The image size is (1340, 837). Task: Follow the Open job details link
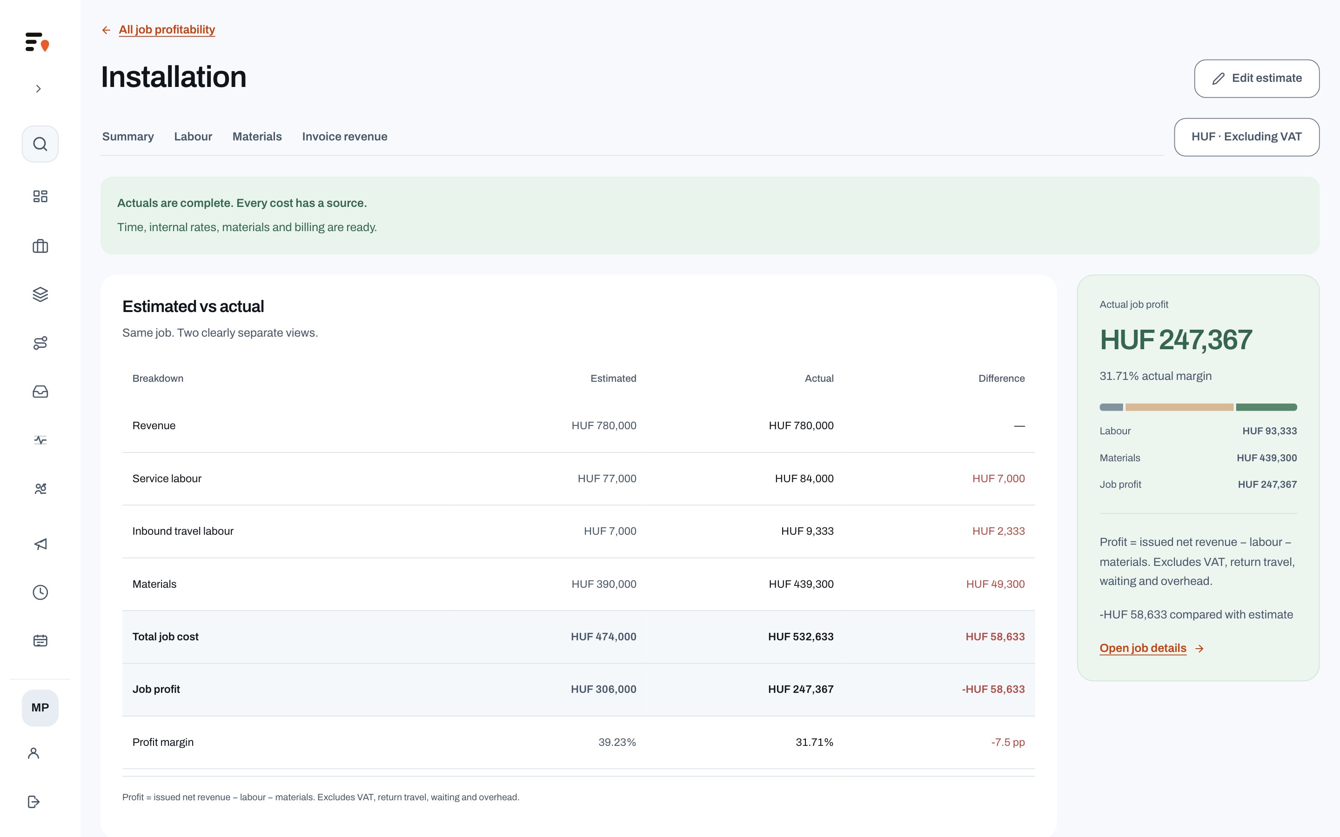[x=1143, y=648]
